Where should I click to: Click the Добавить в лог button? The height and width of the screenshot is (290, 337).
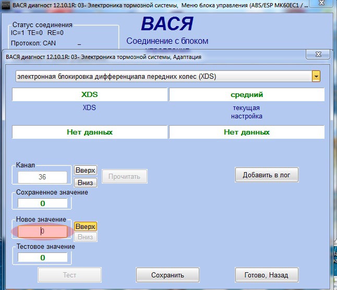pos(267,175)
